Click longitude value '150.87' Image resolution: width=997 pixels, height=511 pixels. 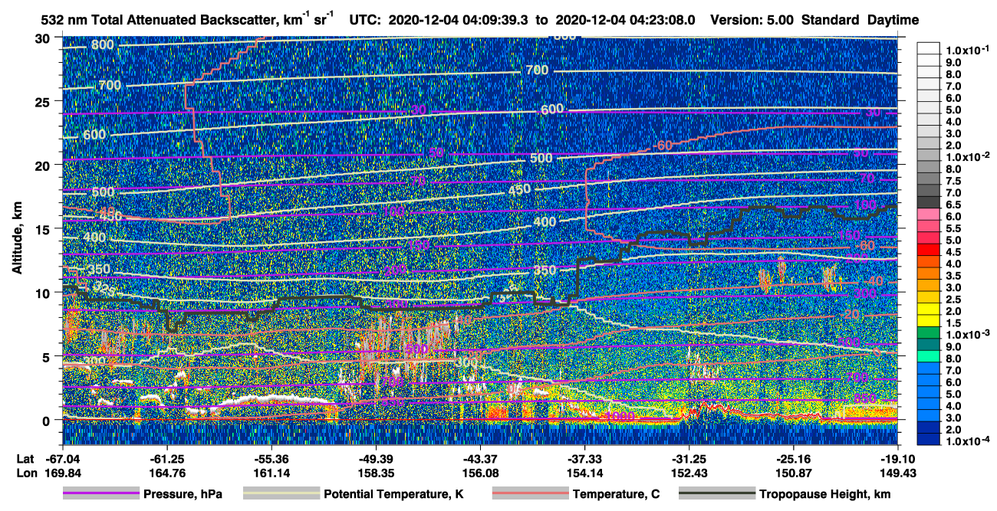tap(794, 473)
